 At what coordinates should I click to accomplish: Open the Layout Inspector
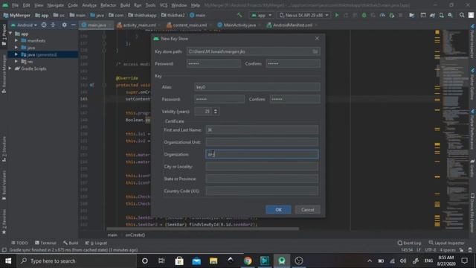pyautogui.click(x=446, y=243)
